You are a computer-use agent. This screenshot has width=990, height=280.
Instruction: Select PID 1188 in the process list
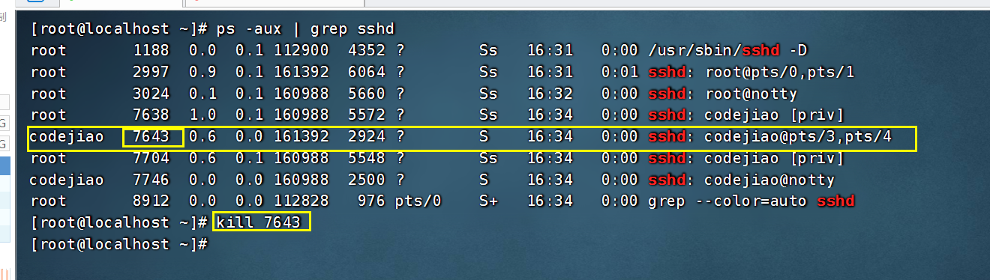pos(151,51)
